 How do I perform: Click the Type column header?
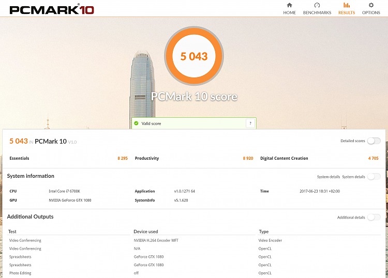(263, 232)
